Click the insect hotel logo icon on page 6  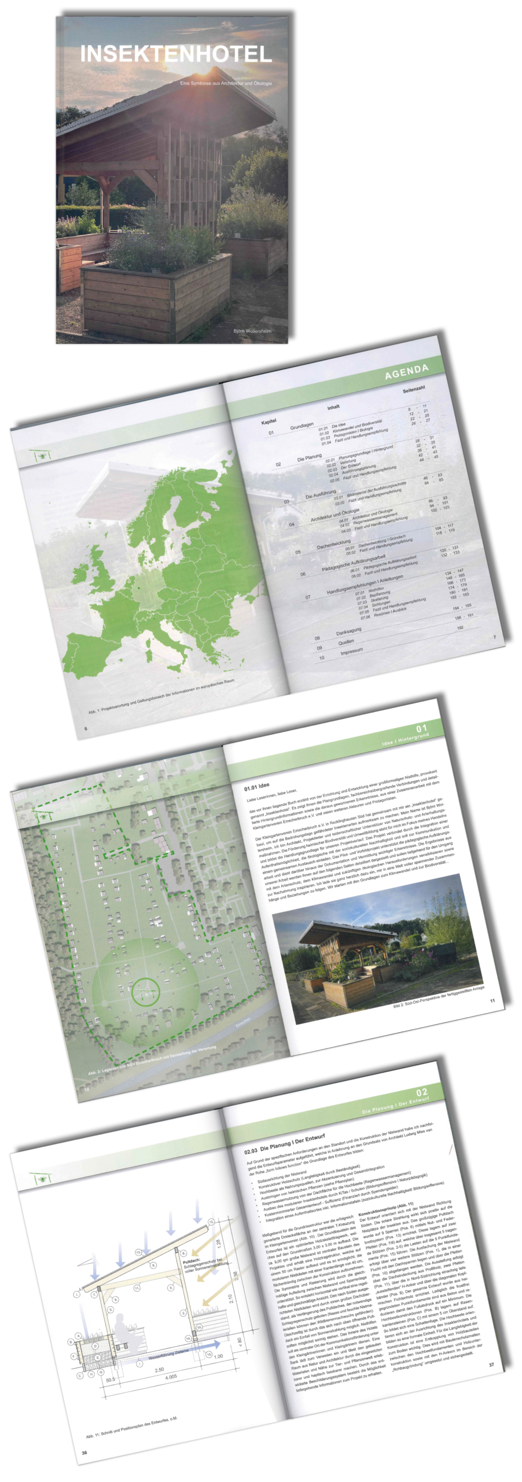(x=43, y=456)
